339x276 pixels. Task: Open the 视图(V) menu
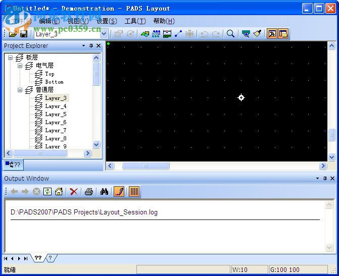click(x=78, y=21)
